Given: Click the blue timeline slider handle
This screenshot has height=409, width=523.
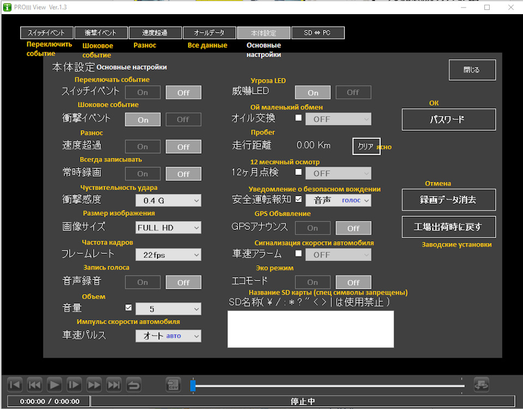Looking at the screenshot, I should coord(193,386).
